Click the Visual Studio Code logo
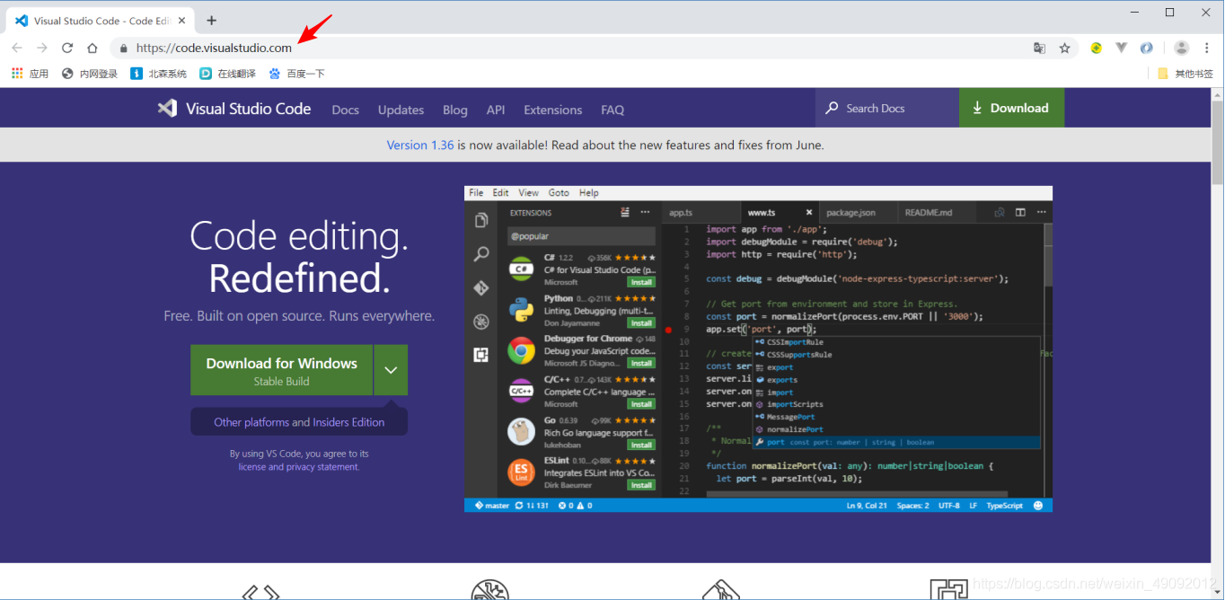 pyautogui.click(x=234, y=109)
